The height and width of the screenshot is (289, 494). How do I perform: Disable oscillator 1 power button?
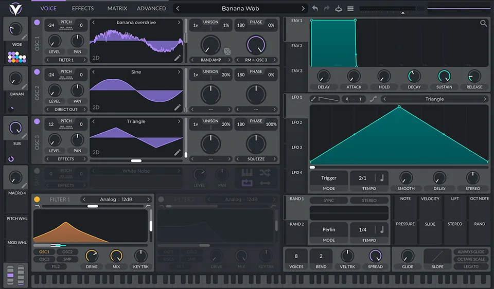pyautogui.click(x=37, y=23)
